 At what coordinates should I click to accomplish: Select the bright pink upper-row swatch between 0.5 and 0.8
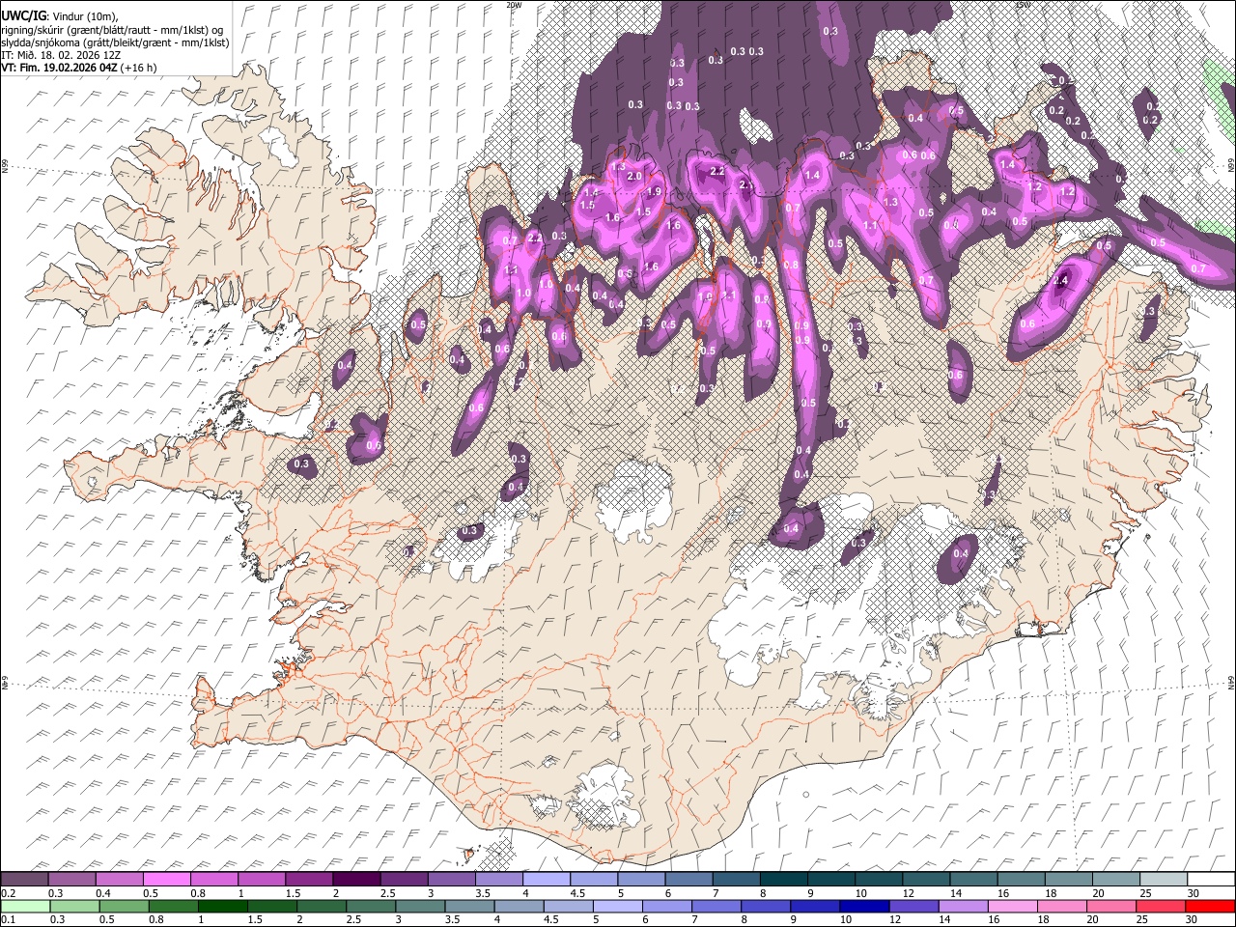167,880
